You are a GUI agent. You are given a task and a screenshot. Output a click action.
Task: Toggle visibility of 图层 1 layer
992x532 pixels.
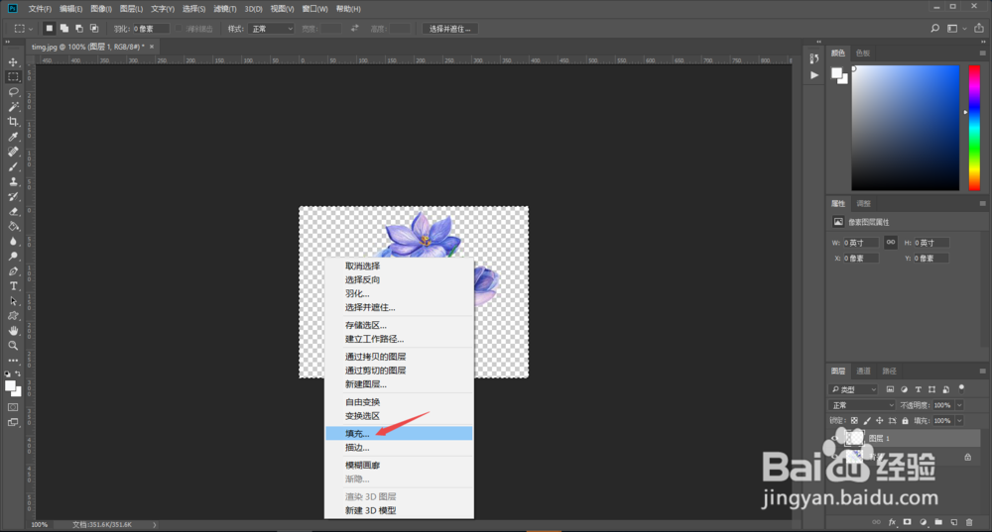tap(835, 438)
